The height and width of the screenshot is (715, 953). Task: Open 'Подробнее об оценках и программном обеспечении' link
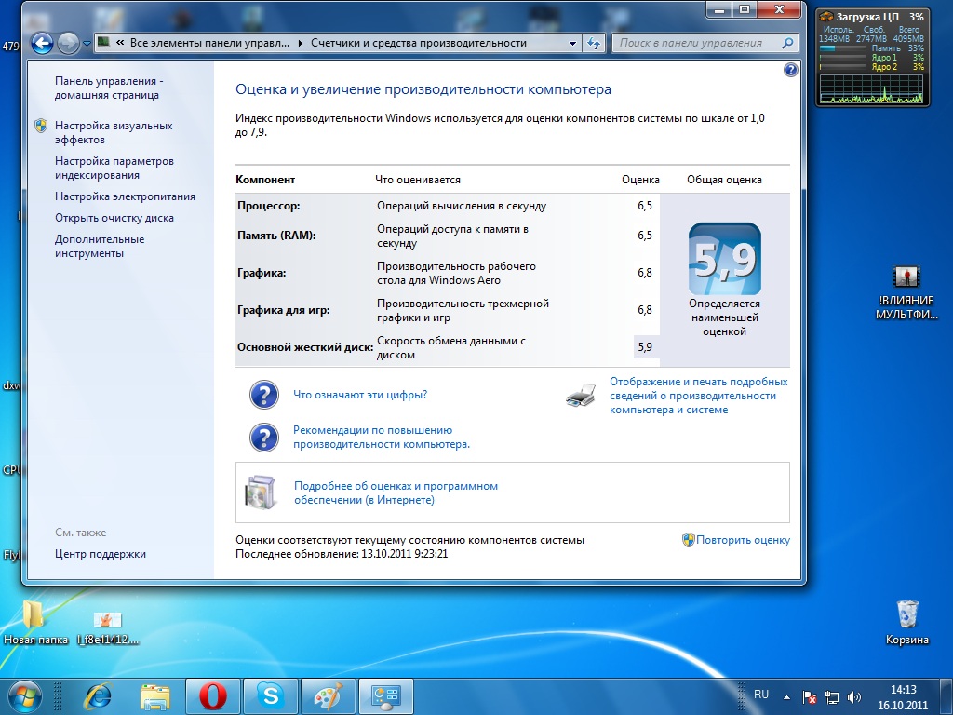[396, 493]
